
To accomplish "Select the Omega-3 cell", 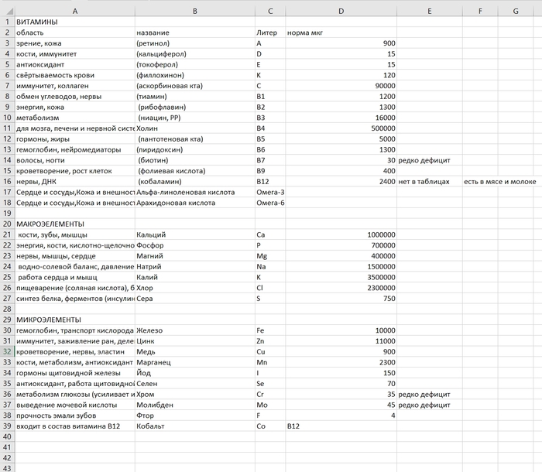I will pos(270,192).
